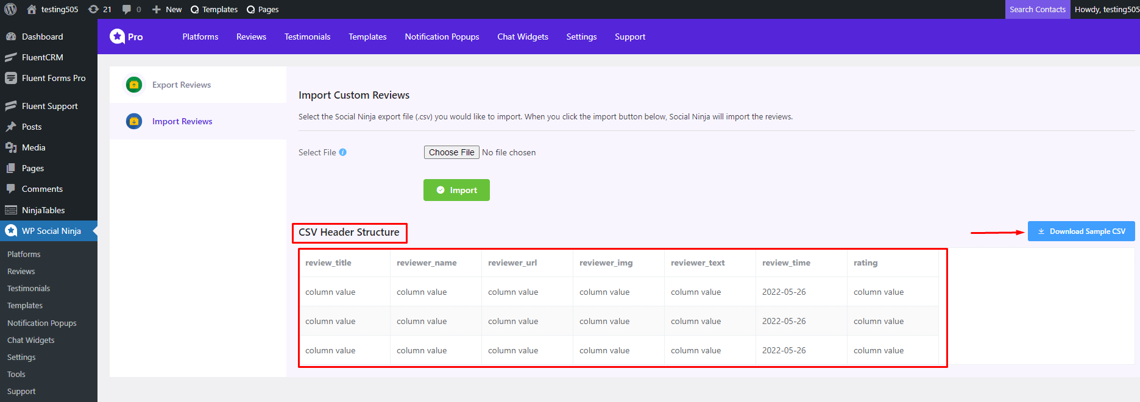This screenshot has height=402, width=1140.
Task: Open Settings in the sidebar submenu
Action: tap(21, 357)
